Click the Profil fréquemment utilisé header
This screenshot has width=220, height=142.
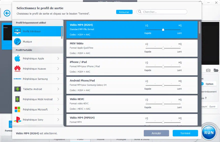click(38, 23)
